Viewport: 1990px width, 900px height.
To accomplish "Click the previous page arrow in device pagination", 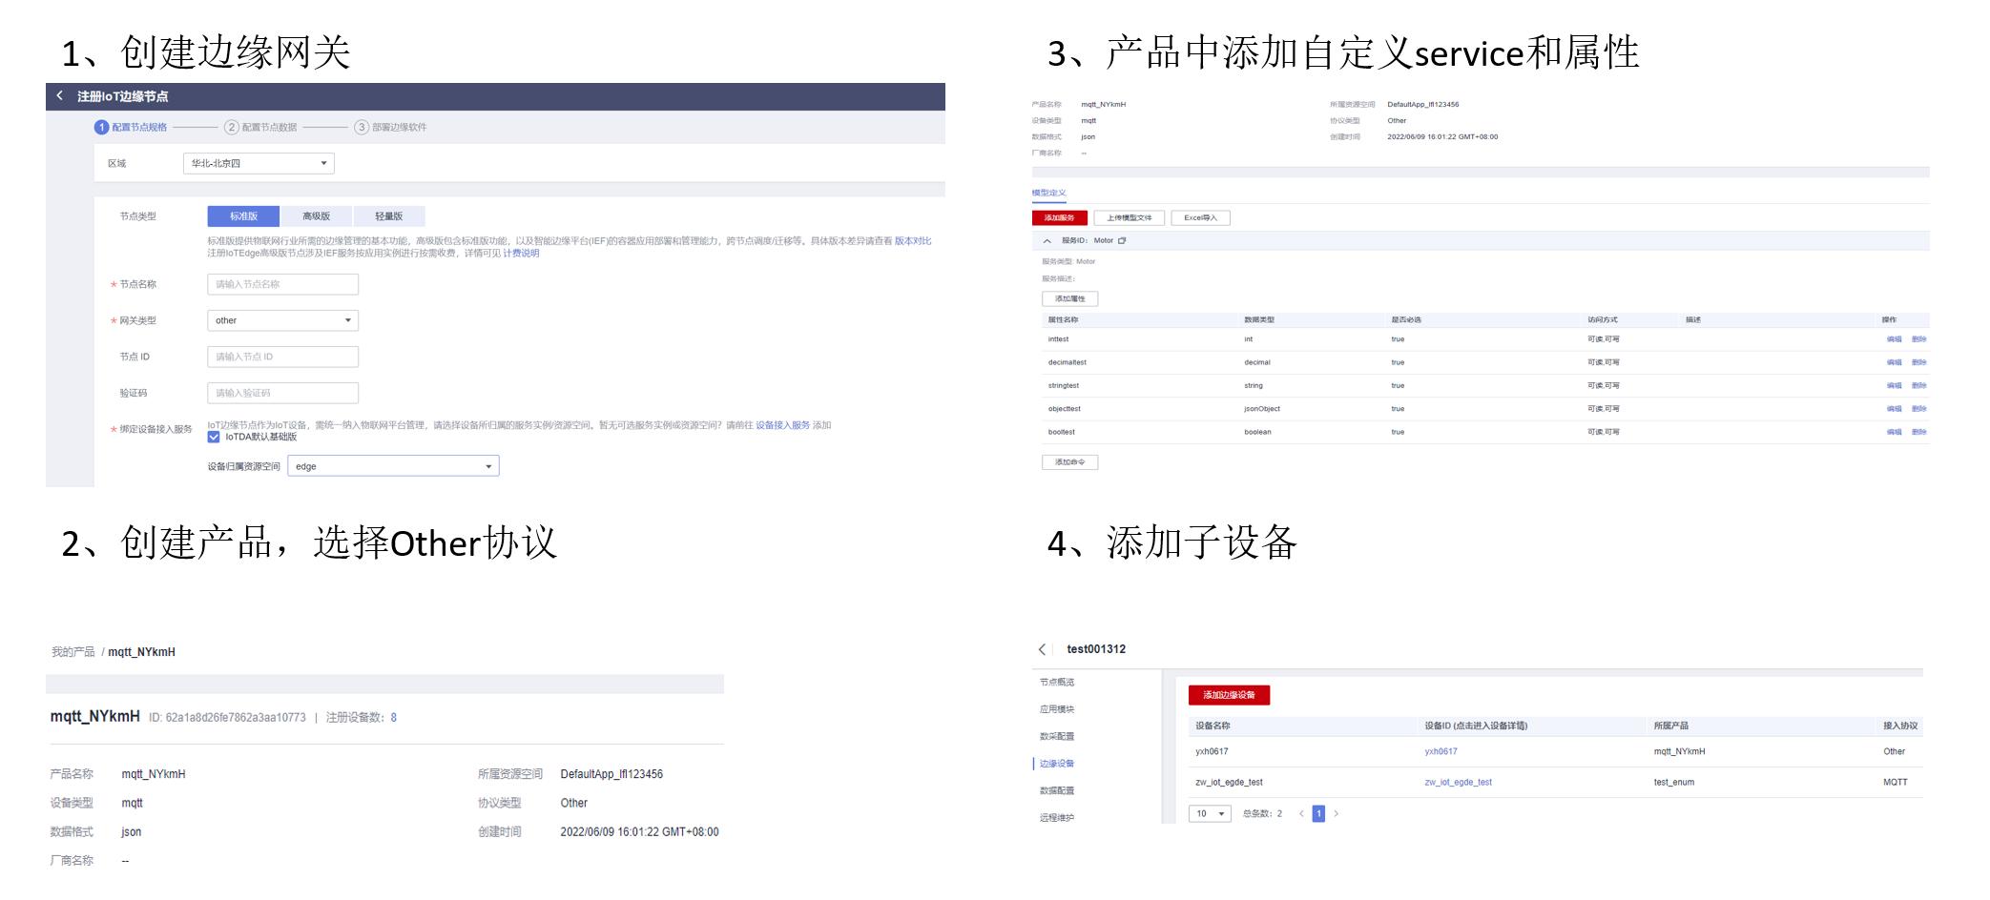I will (x=1299, y=814).
